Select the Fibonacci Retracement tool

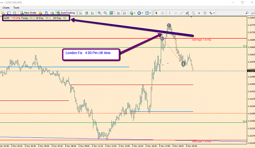click(x=193, y=13)
